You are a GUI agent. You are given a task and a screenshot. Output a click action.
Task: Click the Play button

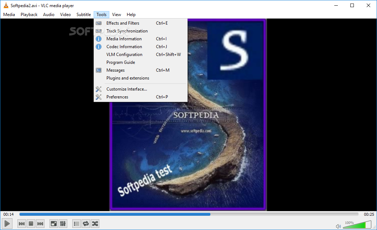pyautogui.click(x=7, y=224)
